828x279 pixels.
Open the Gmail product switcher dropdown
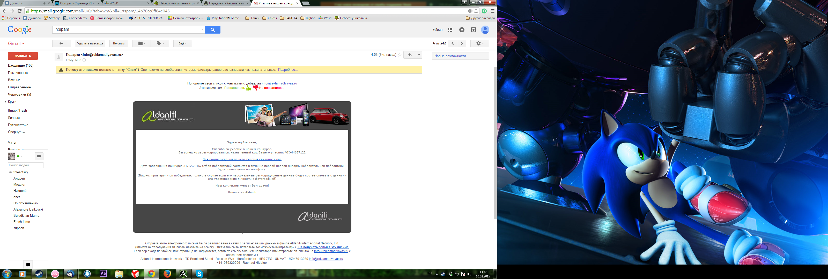16,43
